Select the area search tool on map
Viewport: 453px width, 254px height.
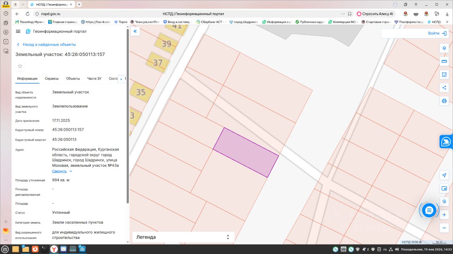pos(444,74)
